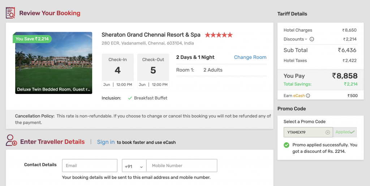Focus the Mobile Number input field
Image resolution: width=370 pixels, height=186 pixels.
coord(182,165)
